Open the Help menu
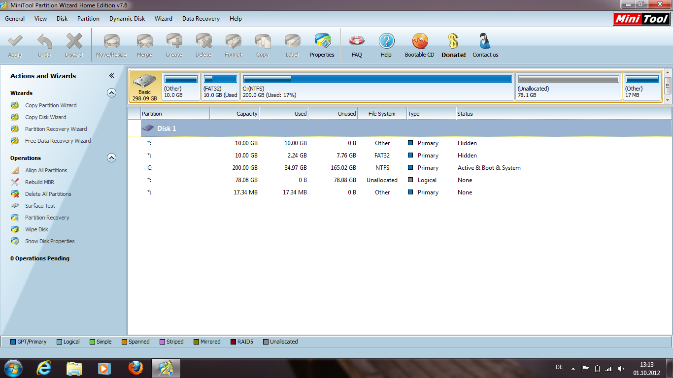The width and height of the screenshot is (673, 378). (x=236, y=19)
